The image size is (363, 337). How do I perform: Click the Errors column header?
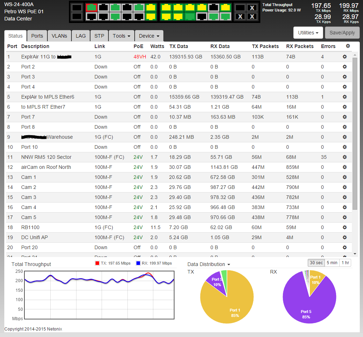[328, 46]
